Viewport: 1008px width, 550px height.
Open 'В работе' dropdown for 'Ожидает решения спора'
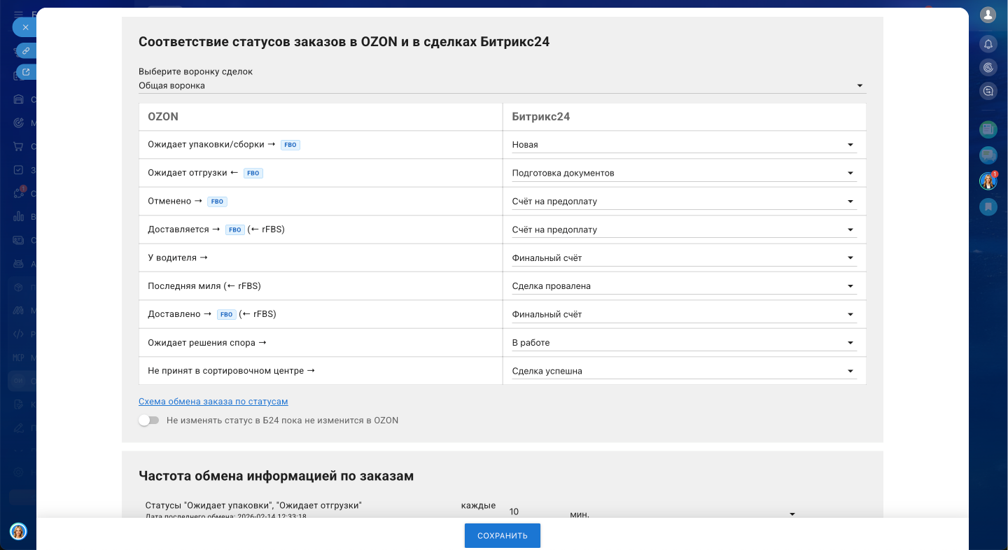tap(683, 343)
